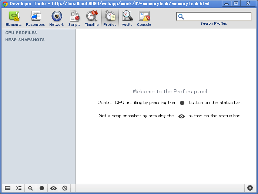The image size is (258, 194).
Task: Select HEAP SNAPSHOTS sidebar section
Action: click(x=25, y=40)
